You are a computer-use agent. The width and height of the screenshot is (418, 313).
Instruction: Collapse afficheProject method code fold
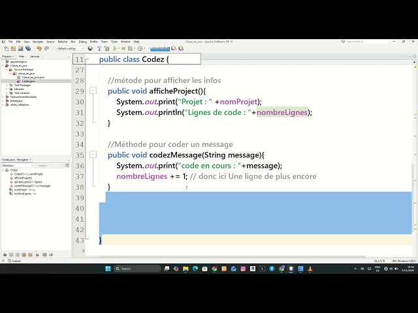tap(93, 91)
